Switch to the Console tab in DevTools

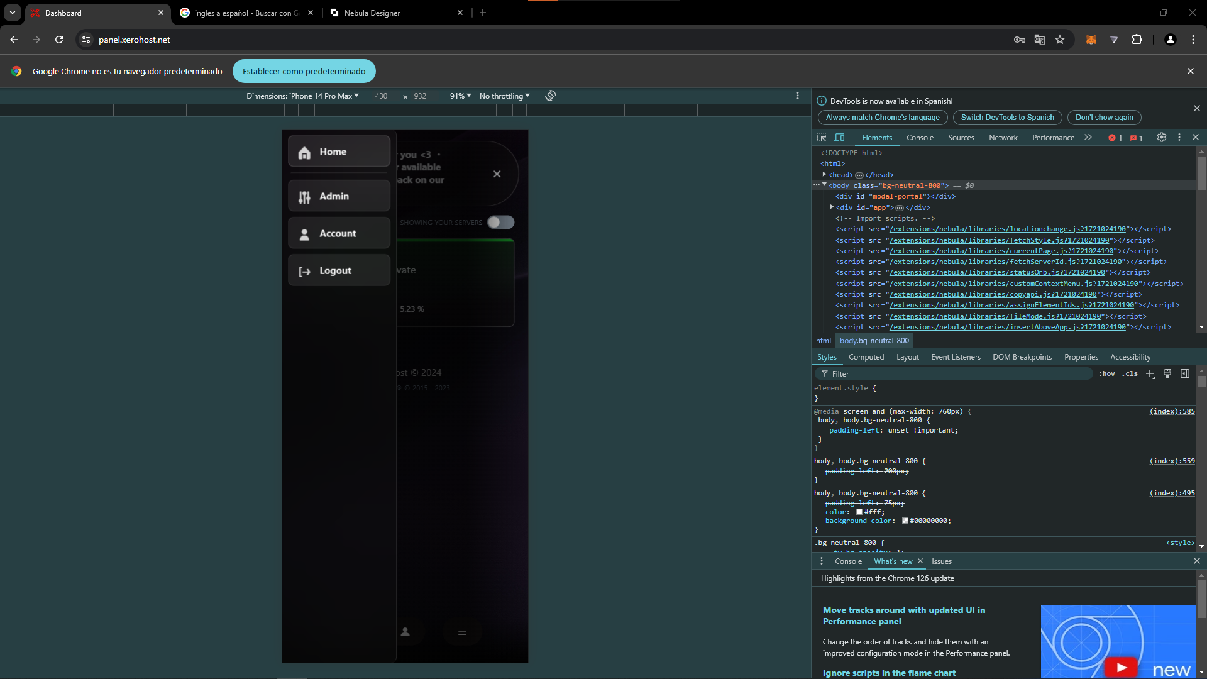pos(920,138)
